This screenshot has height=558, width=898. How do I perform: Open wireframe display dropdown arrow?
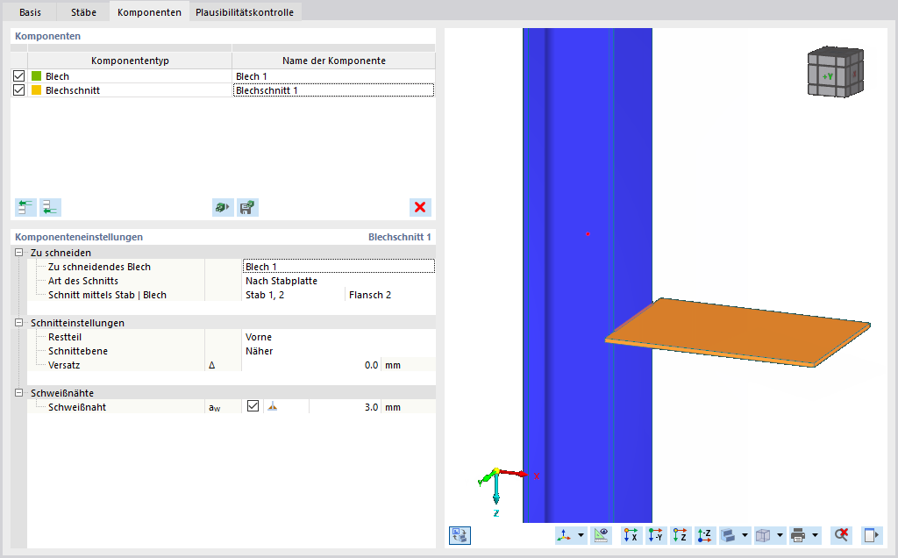coord(780,535)
